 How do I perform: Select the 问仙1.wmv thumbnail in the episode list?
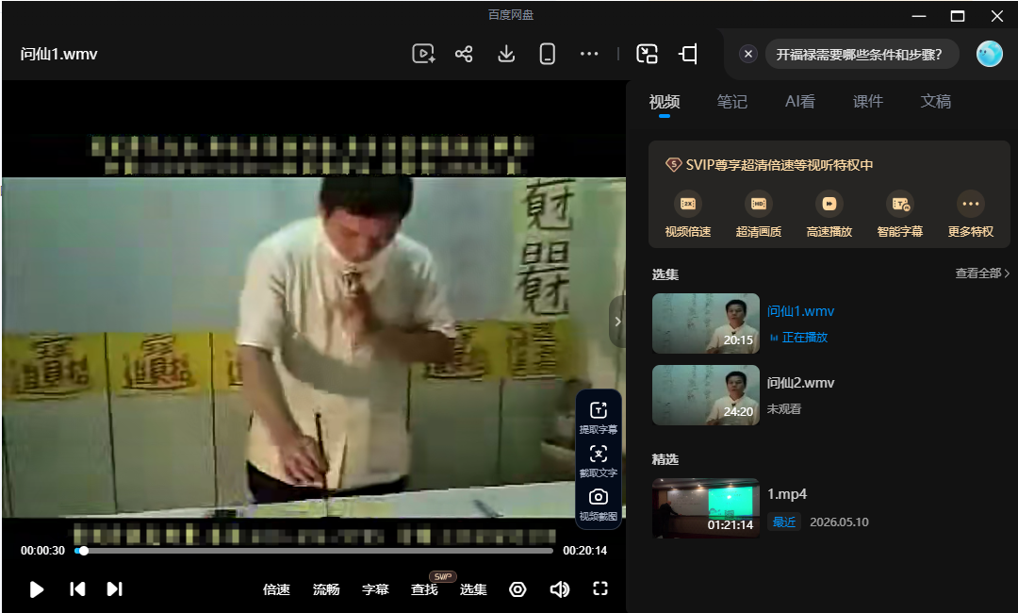pyautogui.click(x=706, y=323)
